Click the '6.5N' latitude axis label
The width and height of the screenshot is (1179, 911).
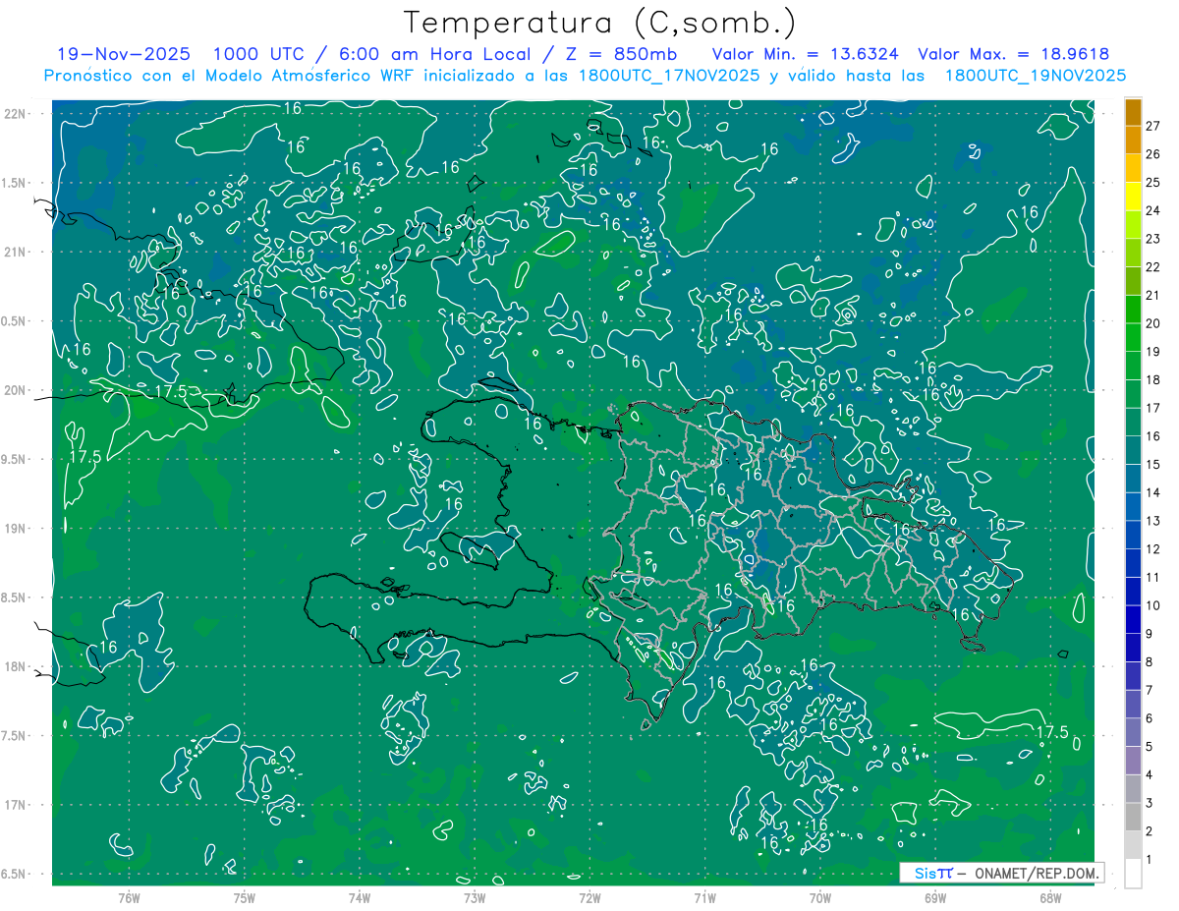[15, 874]
